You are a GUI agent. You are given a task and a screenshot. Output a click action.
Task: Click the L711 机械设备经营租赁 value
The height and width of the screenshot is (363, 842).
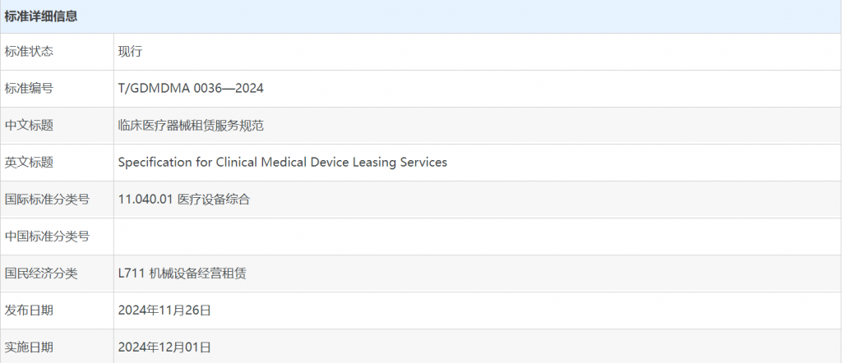click(x=182, y=273)
